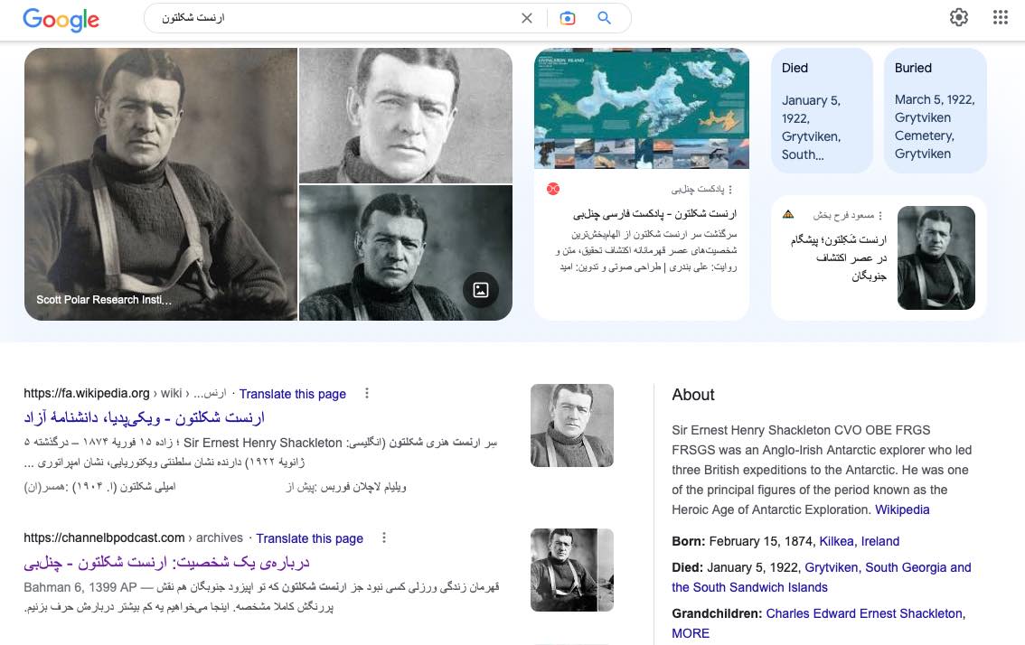Click 'Bahman 6, 1399 AP' date text
Screen dimensions: 1025x645
click(x=80, y=587)
